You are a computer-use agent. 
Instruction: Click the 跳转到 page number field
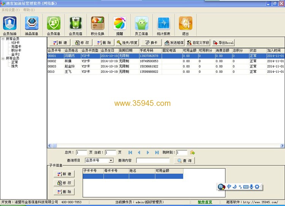tap(182, 153)
